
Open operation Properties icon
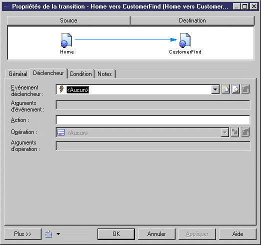(245, 132)
